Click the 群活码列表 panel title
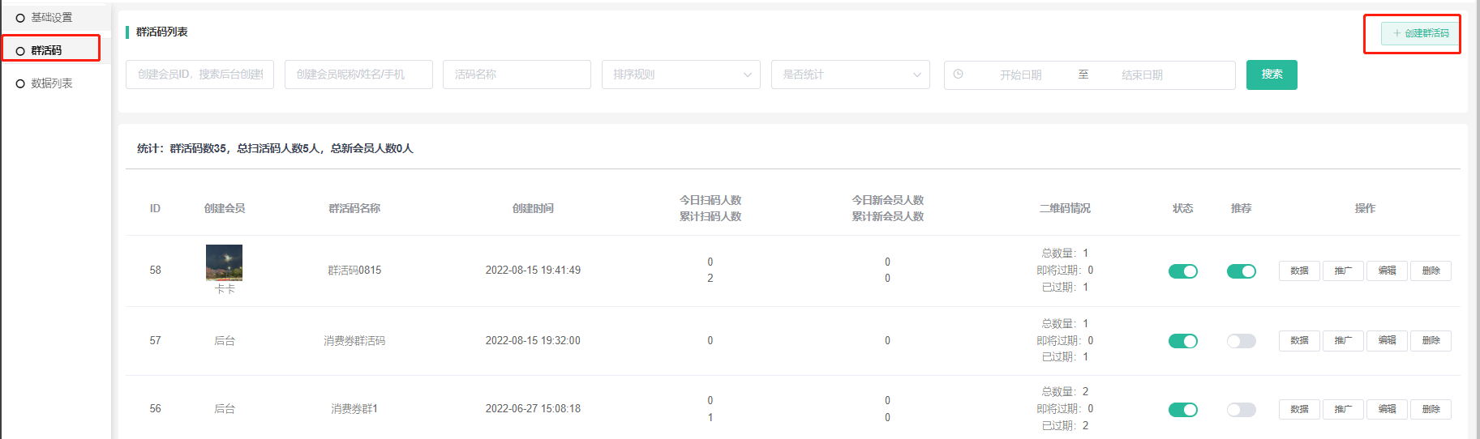1480x439 pixels. click(x=162, y=32)
